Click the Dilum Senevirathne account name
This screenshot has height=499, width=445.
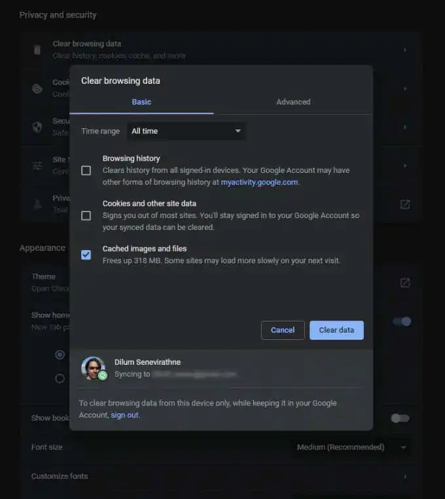click(x=148, y=362)
